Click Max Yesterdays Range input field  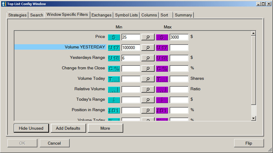click(179, 58)
